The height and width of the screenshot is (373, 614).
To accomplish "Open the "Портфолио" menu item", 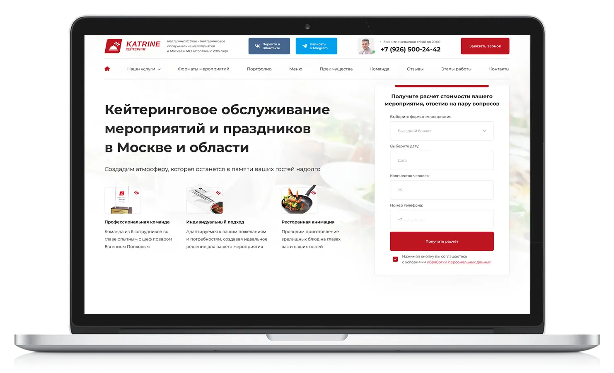I will (x=259, y=69).
